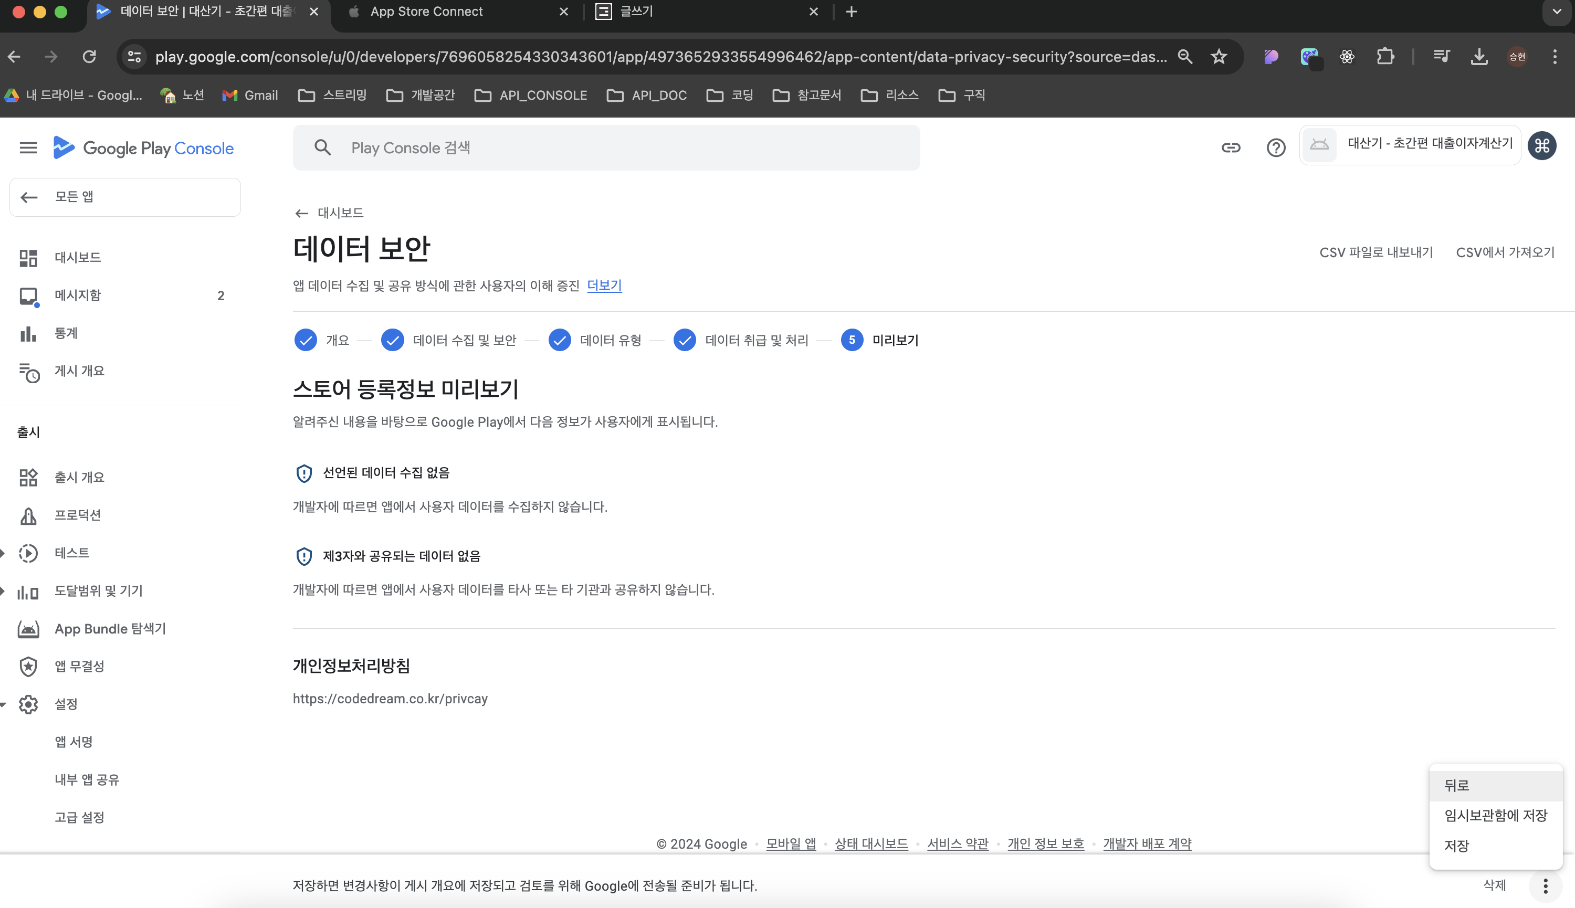Open App Bundle 탐색기 in sidebar
Viewport: 1575px width, 908px height.
coord(110,629)
